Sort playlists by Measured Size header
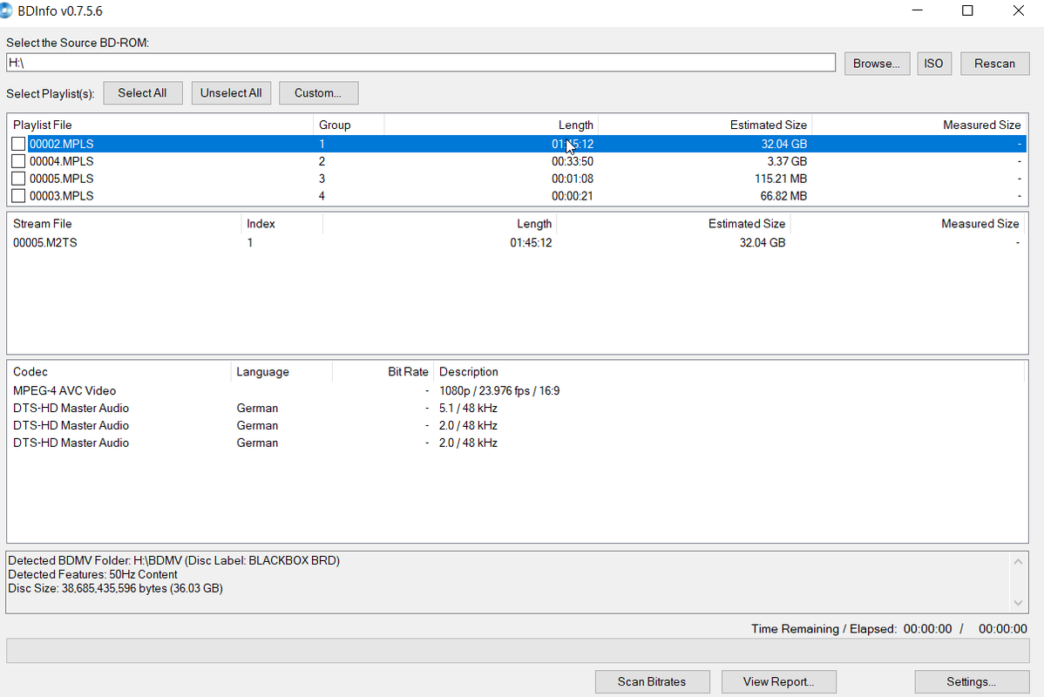This screenshot has height=697, width=1044. pyautogui.click(x=919, y=125)
